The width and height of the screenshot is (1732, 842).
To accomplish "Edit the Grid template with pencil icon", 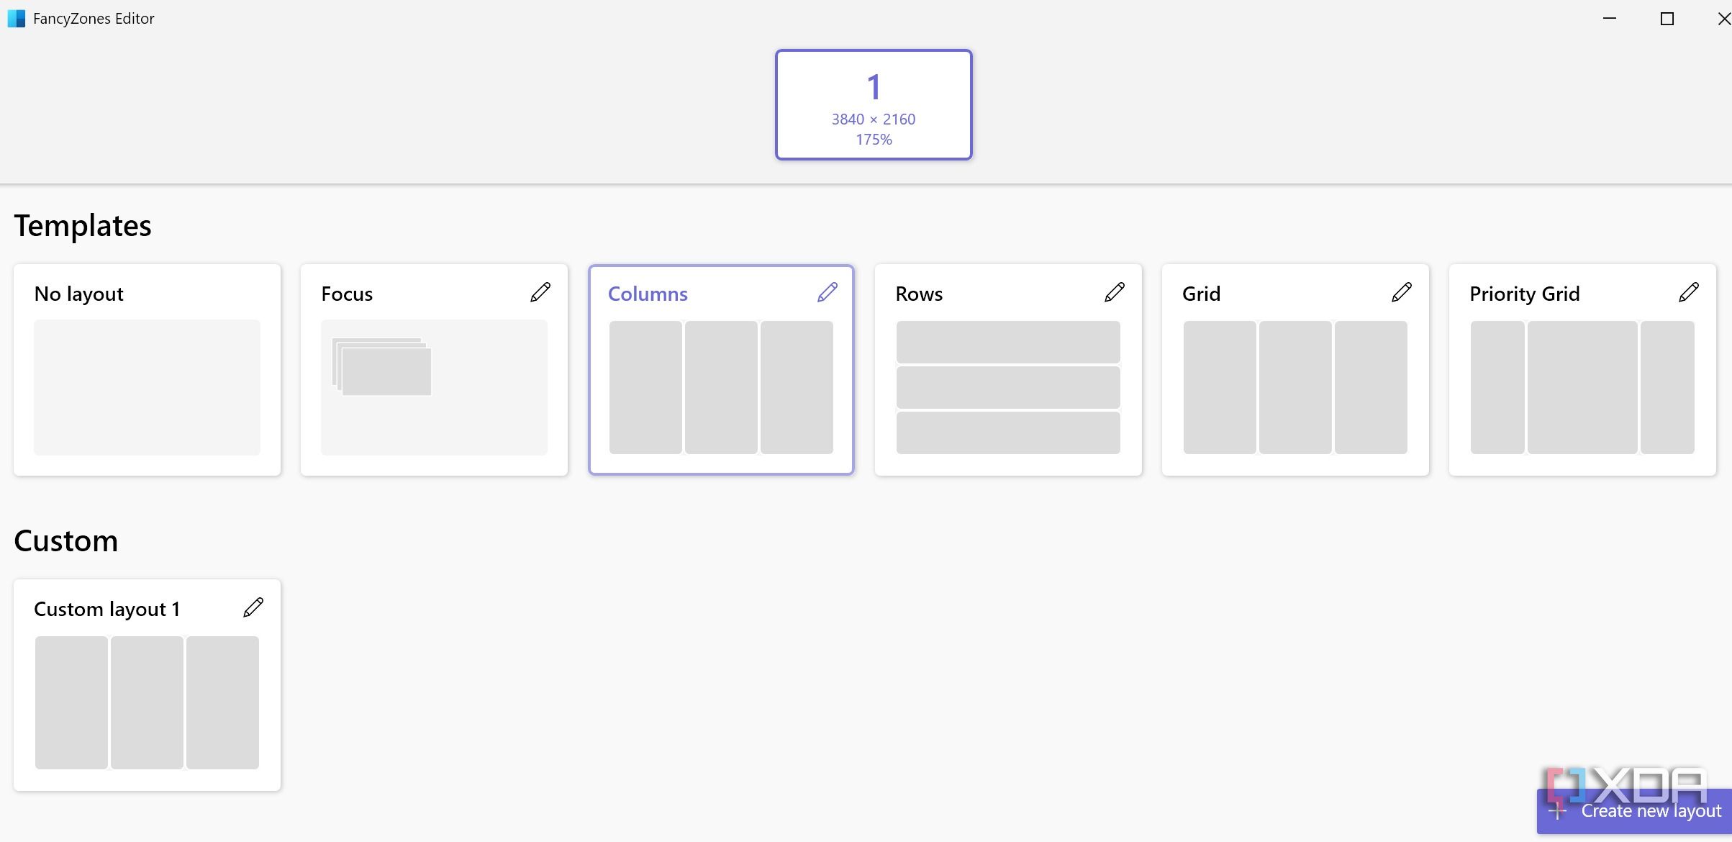I will coord(1402,292).
